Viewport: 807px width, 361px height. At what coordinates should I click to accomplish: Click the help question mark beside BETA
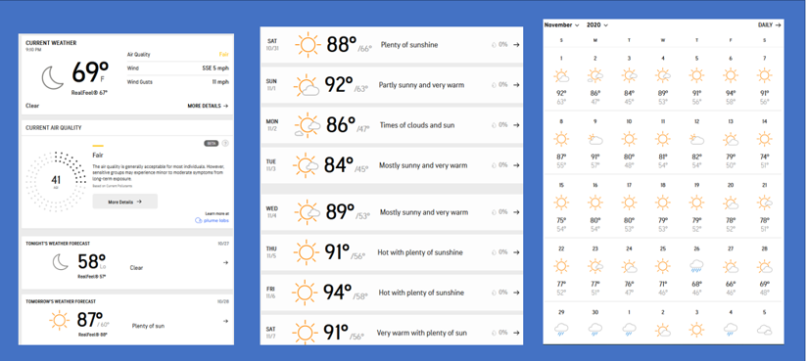pos(225,143)
